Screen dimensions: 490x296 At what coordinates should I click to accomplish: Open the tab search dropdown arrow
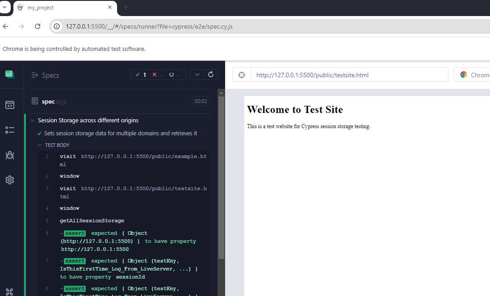point(4,7)
